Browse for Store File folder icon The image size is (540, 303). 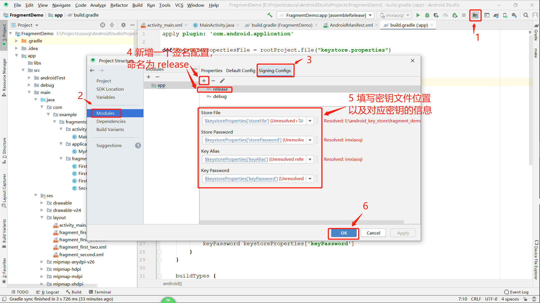tap(301, 121)
